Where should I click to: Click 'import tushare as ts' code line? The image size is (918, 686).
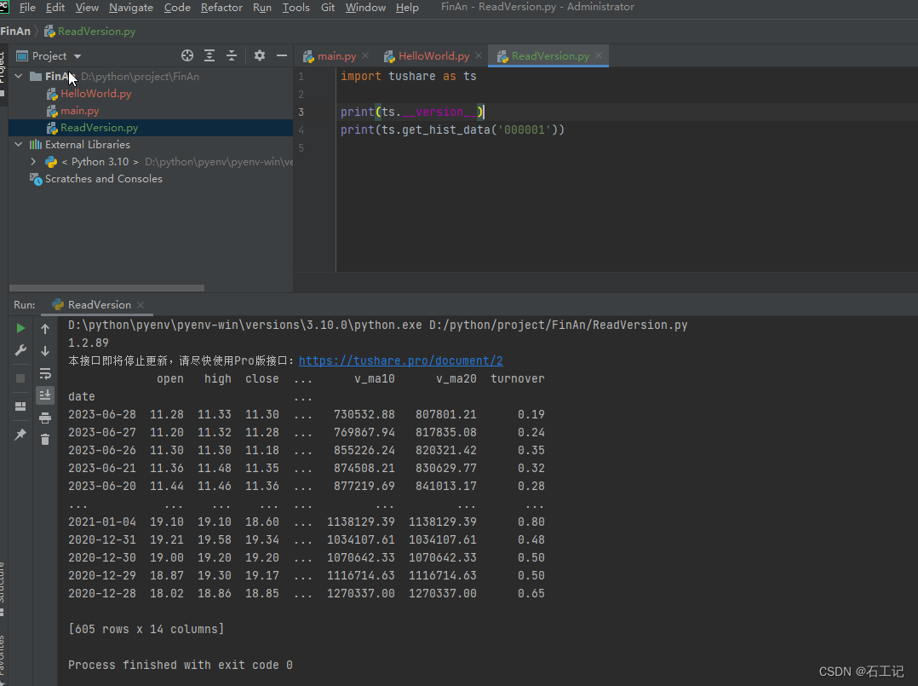[408, 76]
